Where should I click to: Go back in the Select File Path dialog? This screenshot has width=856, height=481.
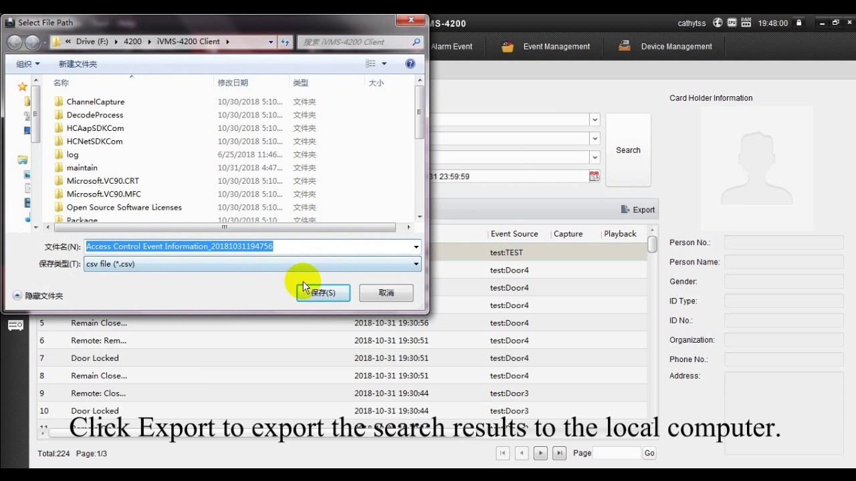(14, 42)
